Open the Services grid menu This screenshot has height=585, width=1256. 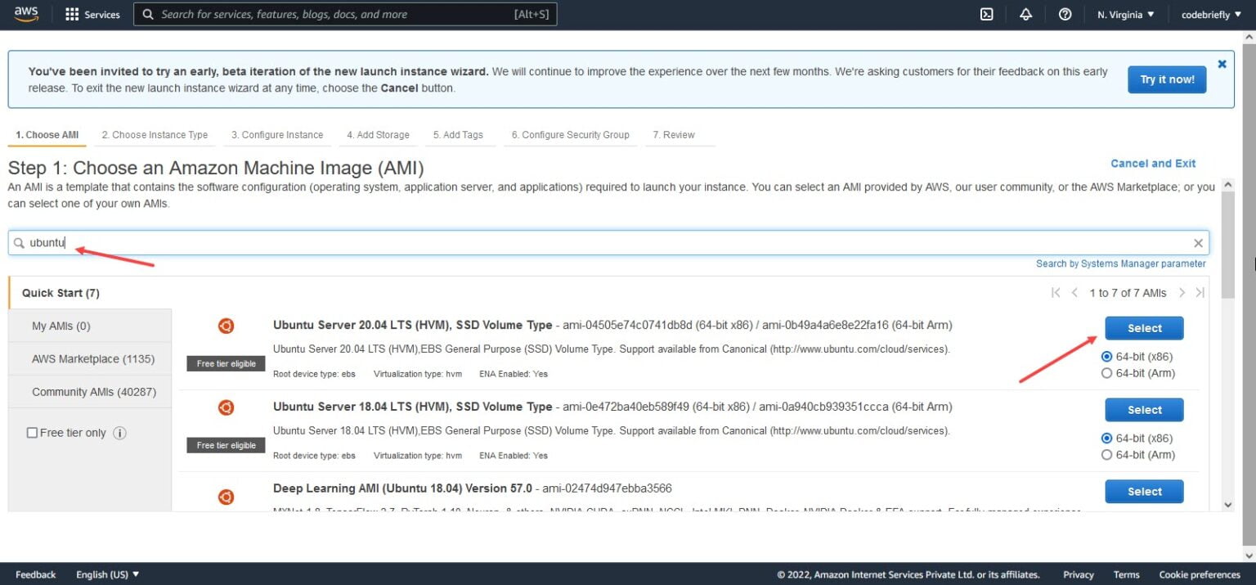[x=92, y=14]
